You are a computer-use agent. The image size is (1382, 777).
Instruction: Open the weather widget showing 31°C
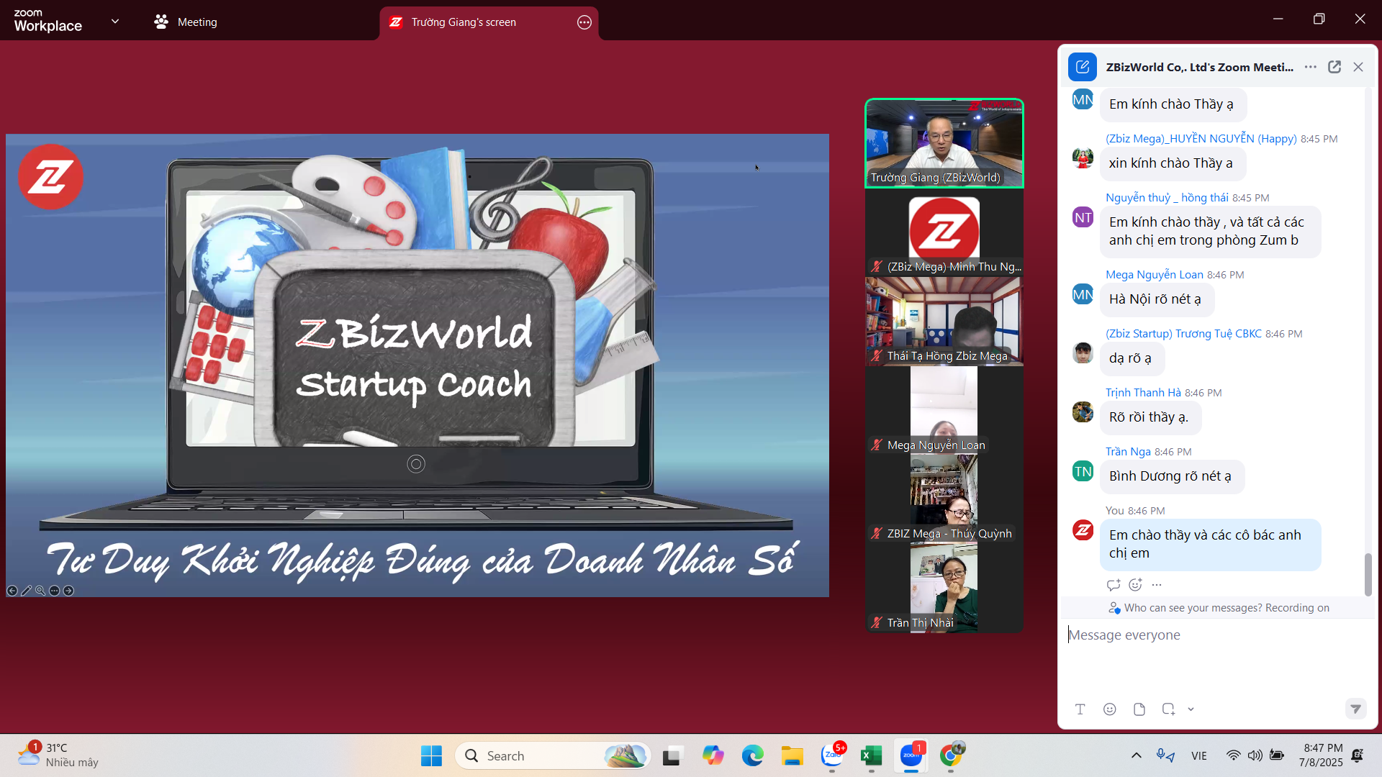pyautogui.click(x=58, y=755)
